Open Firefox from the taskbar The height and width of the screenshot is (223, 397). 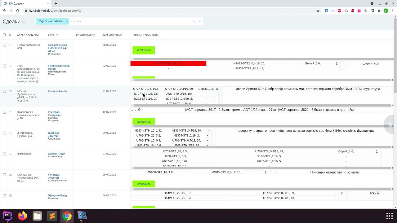tap(22, 216)
